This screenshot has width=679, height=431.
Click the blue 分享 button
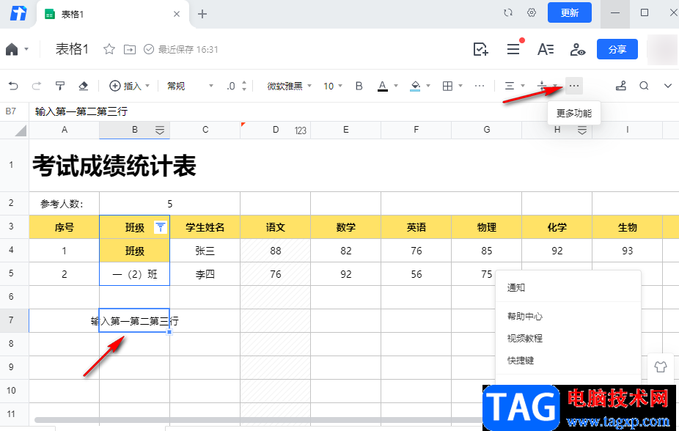(617, 49)
